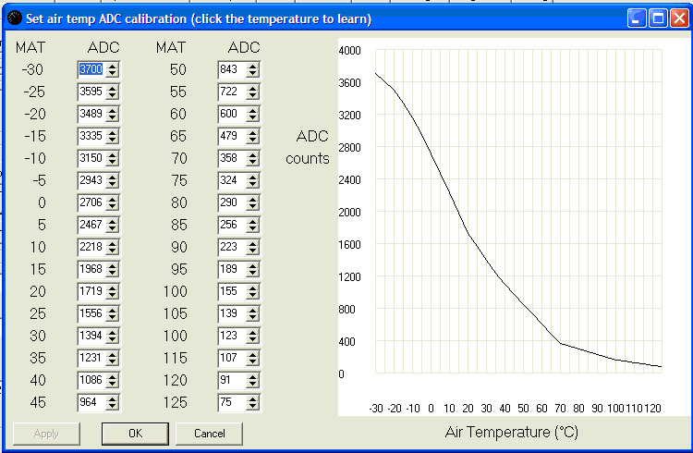This screenshot has width=693, height=453.
Task: Select the ADC field for MAT -5
Action: 91,180
